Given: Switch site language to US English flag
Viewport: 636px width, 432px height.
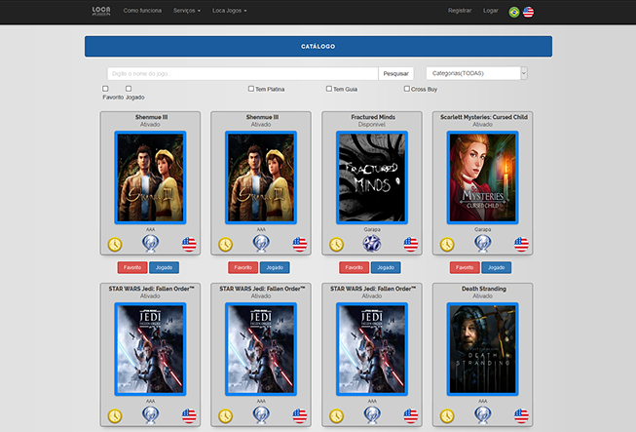Looking at the screenshot, I should click(x=528, y=12).
